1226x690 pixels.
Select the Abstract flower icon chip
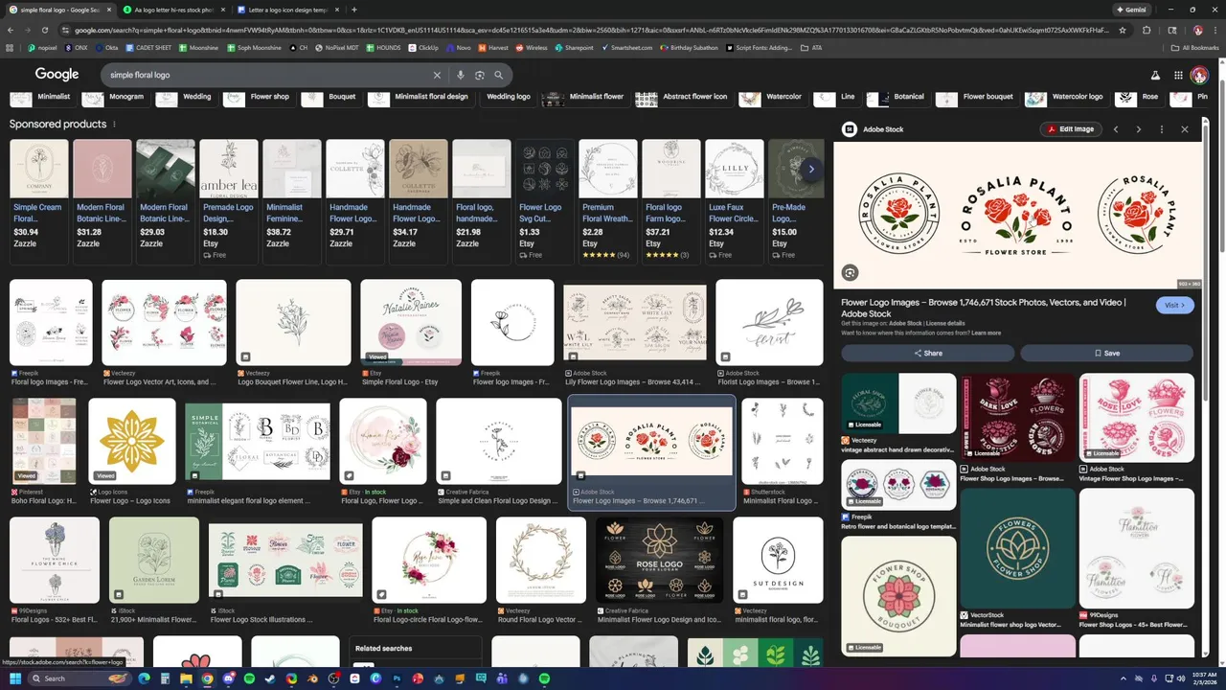click(x=684, y=97)
